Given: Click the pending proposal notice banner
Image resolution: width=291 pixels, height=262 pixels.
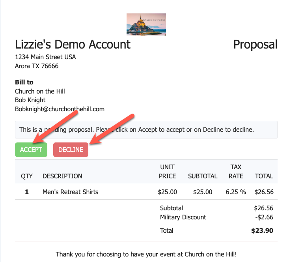Looking at the screenshot, I should (146, 129).
